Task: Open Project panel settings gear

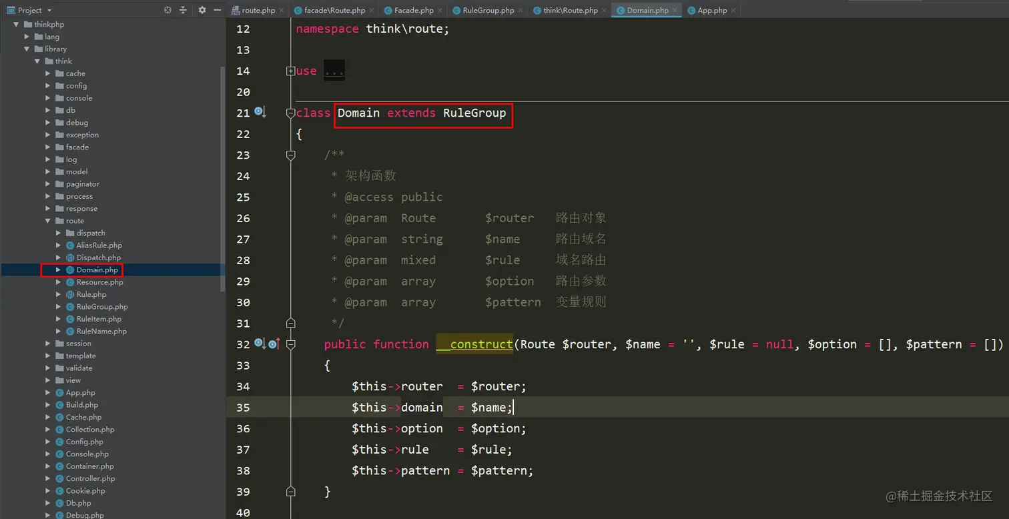Action: point(202,10)
